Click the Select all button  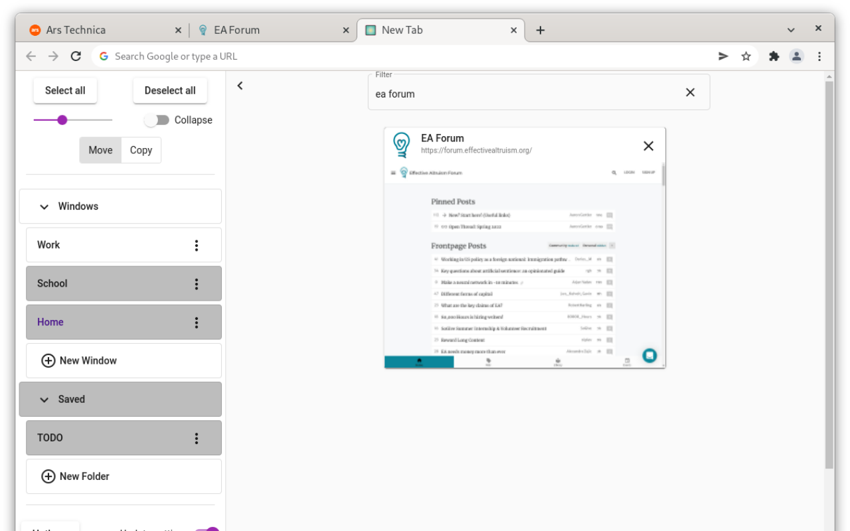click(65, 90)
